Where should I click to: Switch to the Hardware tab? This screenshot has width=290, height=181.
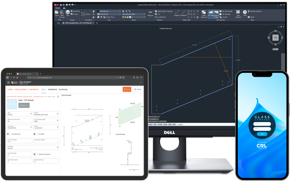(x=53, y=89)
